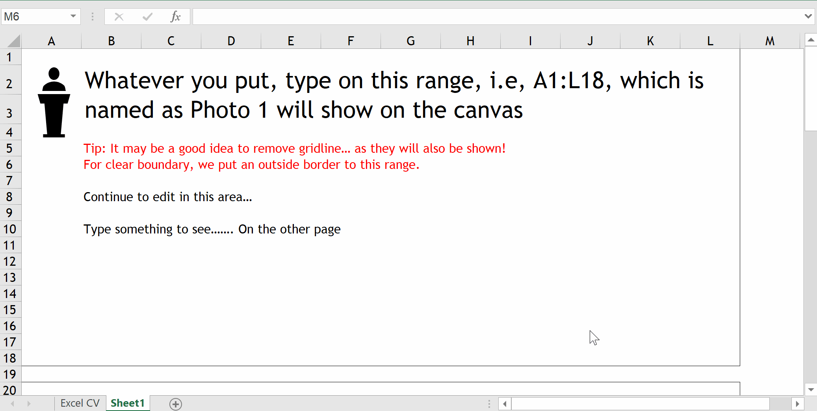Select the Sheet1 tab
The height and width of the screenshot is (411, 817).
(x=128, y=403)
